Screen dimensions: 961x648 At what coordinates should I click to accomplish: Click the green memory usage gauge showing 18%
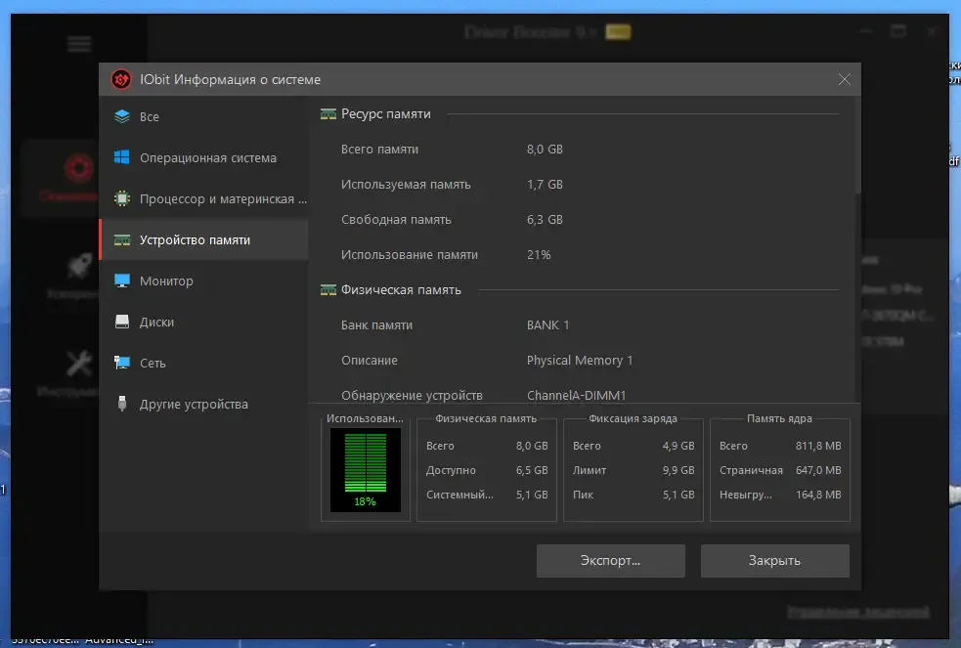coord(366,470)
